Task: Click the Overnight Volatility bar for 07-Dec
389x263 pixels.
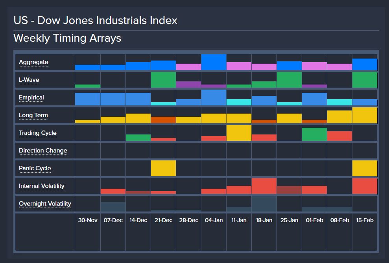Action: pos(113,207)
